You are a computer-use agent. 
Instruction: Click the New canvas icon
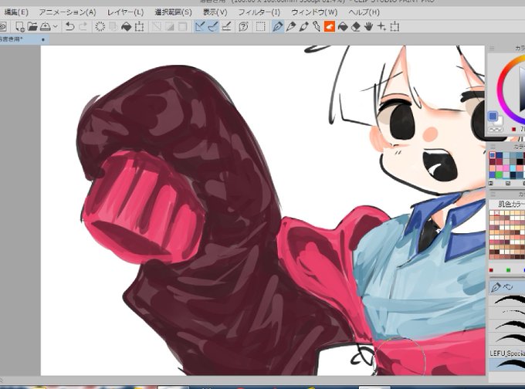click(20, 26)
